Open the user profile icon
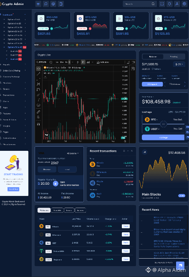The height and width of the screenshot is (277, 189). (x=177, y=4)
